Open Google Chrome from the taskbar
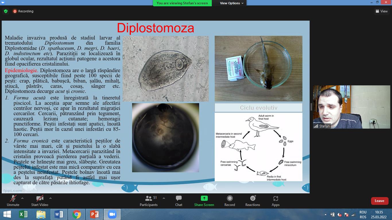Image resolution: width=392 pixels, height=220 pixels. [77, 214]
